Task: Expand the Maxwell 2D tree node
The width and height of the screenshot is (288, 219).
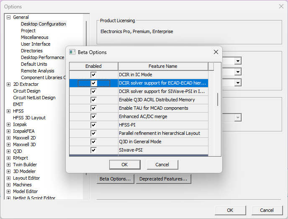Action: click(x=8, y=138)
